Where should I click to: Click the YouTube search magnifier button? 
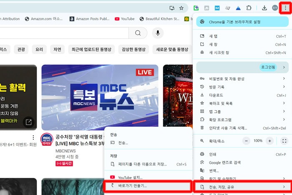coord(138,33)
